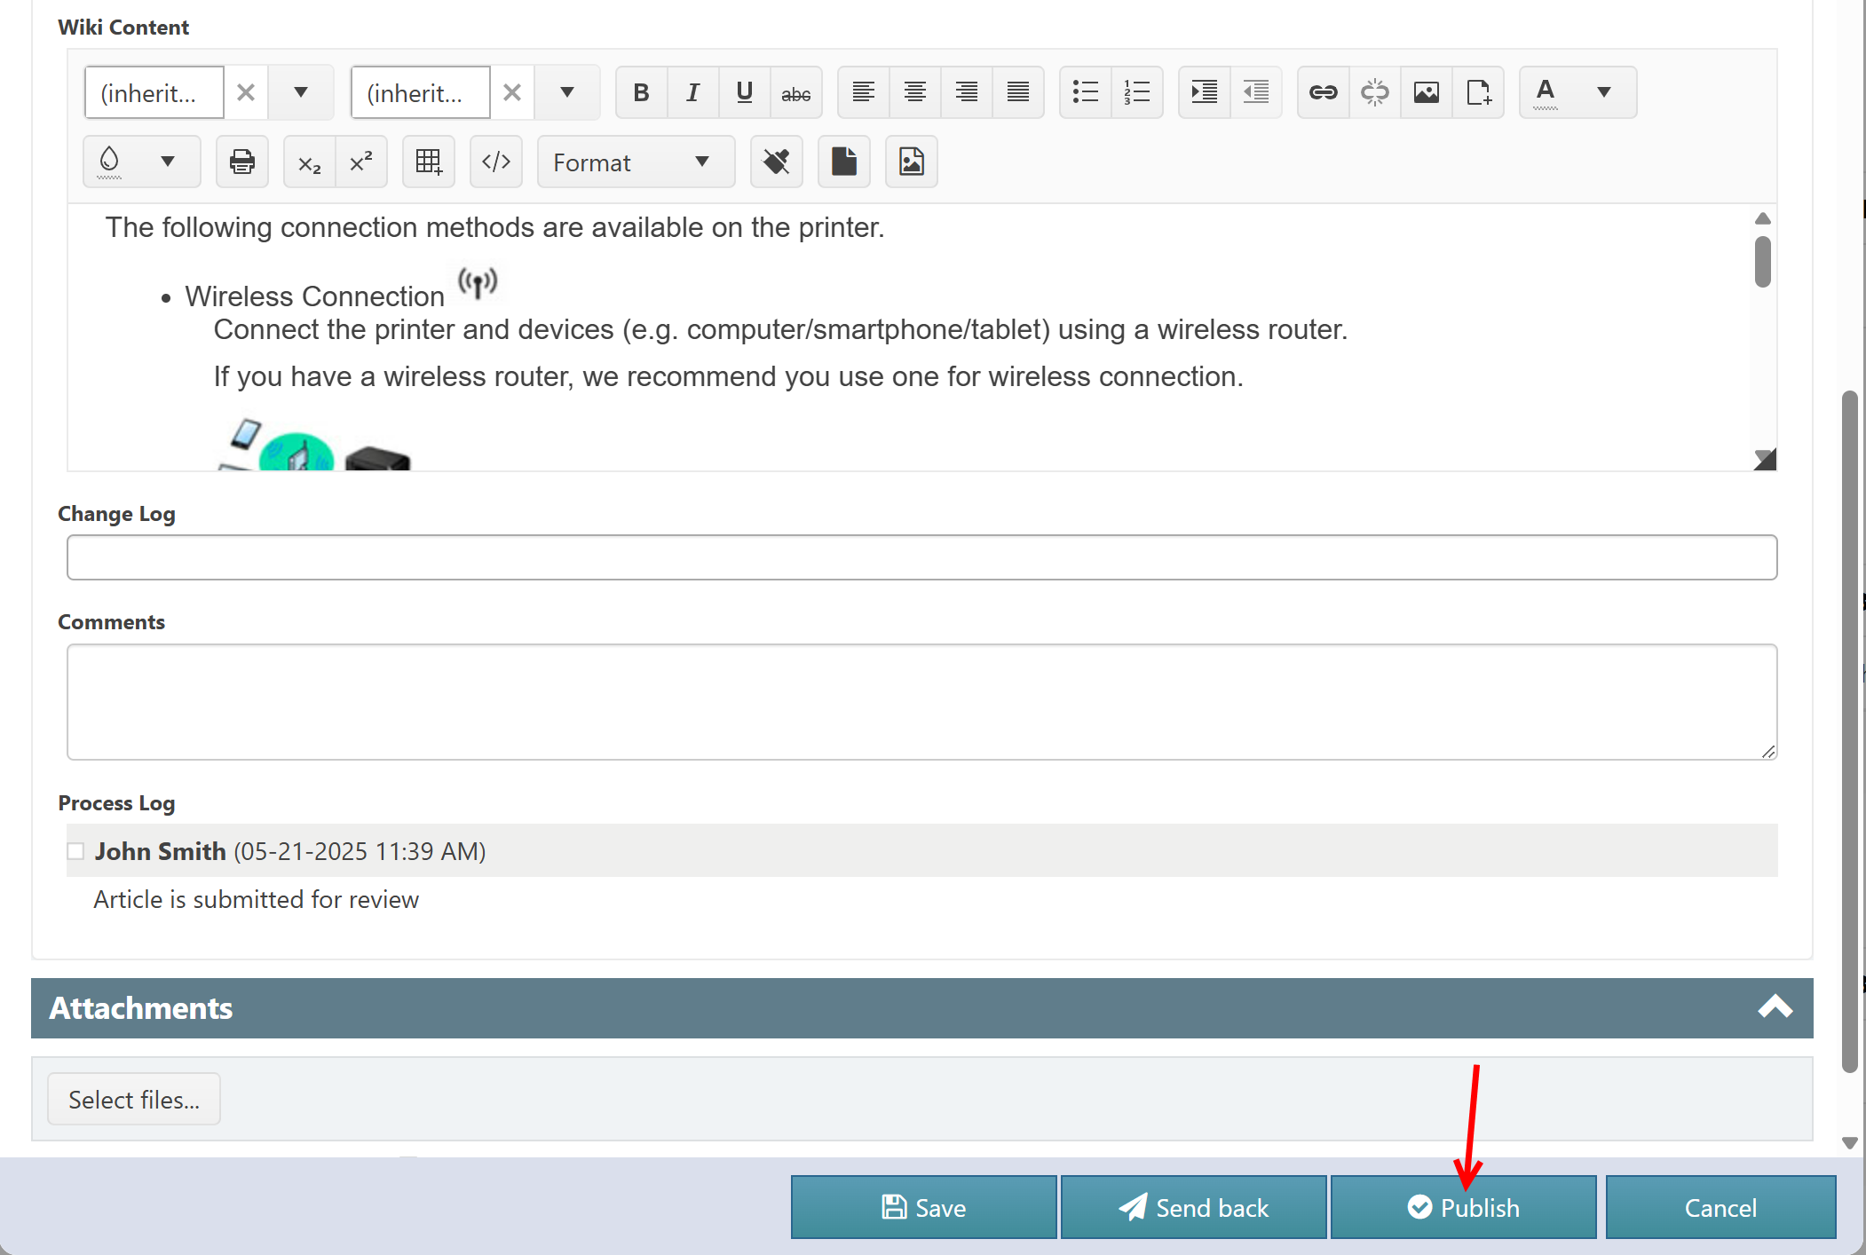The image size is (1866, 1255).
Task: Click into the Change Log input field
Action: pos(921,557)
